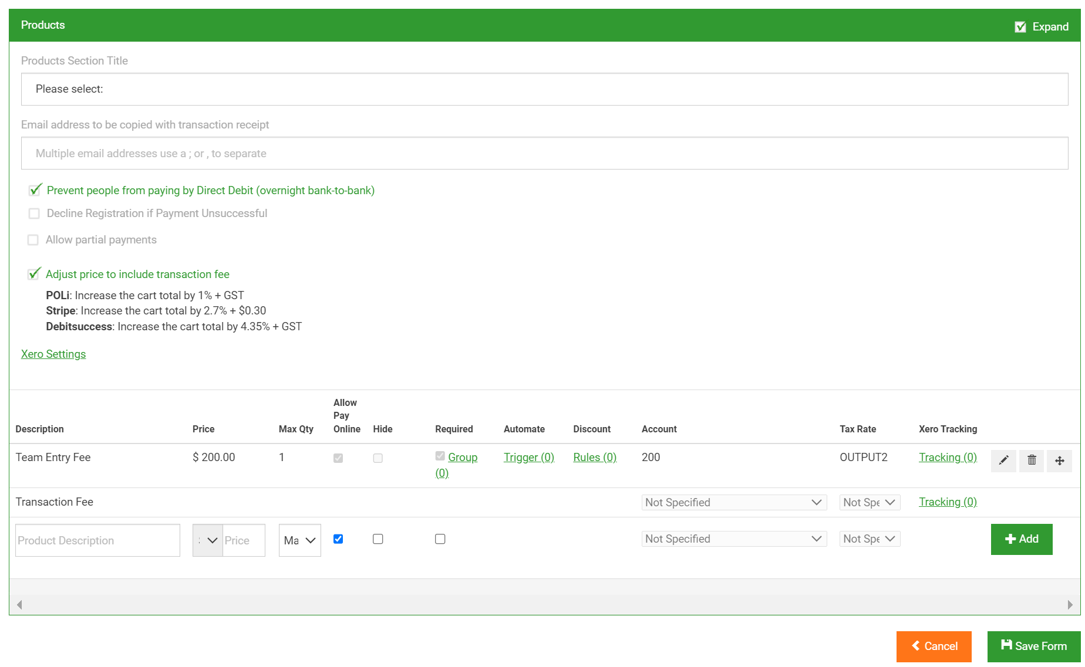Enable Allow partial payments checkbox
The image size is (1085, 667).
[33, 240]
